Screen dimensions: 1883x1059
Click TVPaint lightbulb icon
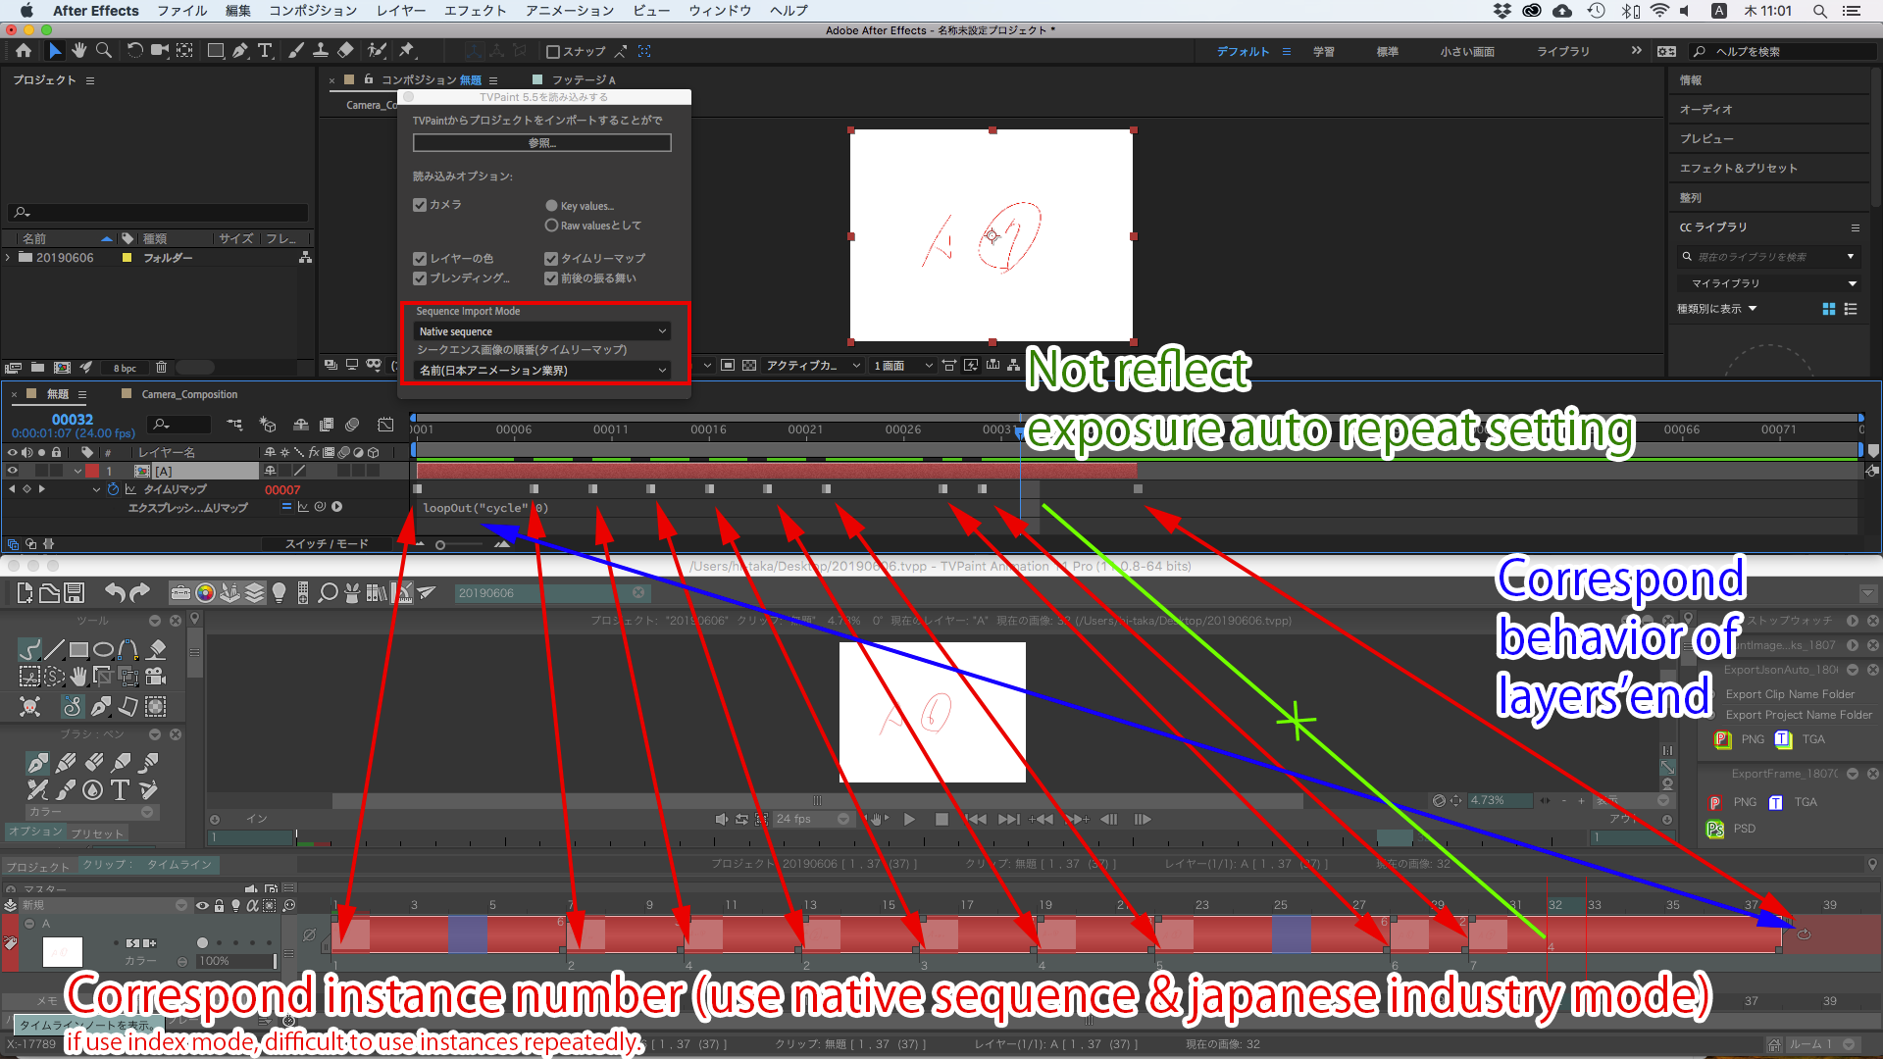tap(280, 592)
